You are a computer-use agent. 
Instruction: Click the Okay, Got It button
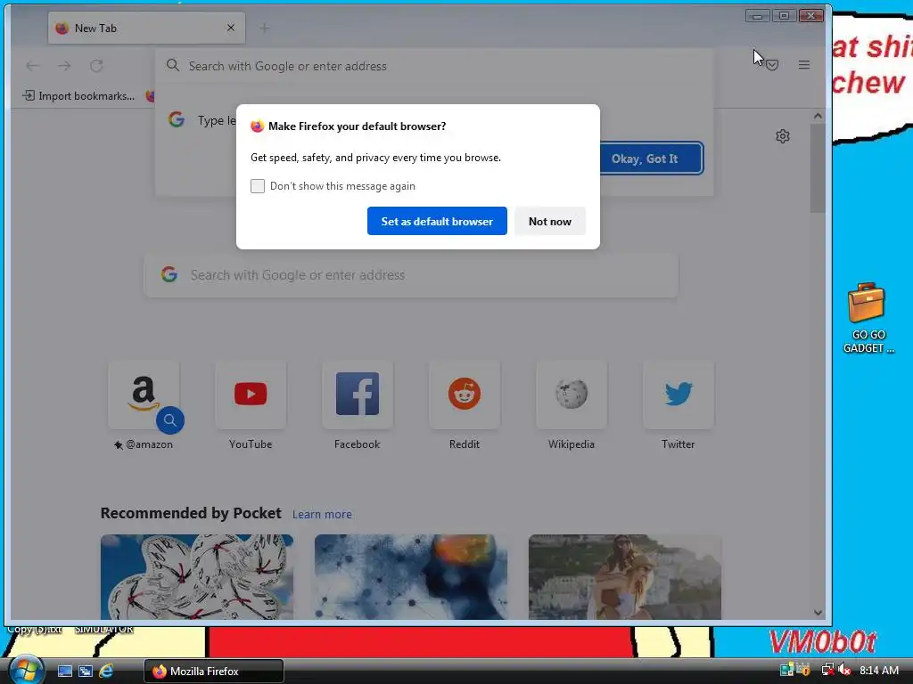[x=645, y=159]
